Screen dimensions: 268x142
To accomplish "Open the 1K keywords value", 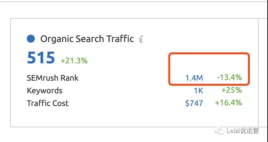I will [x=198, y=91].
